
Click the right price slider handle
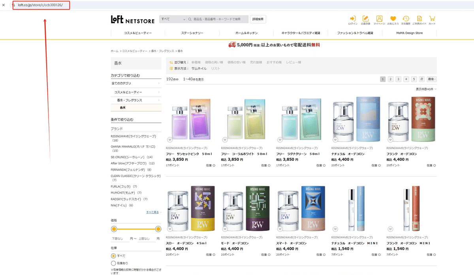(x=158, y=229)
